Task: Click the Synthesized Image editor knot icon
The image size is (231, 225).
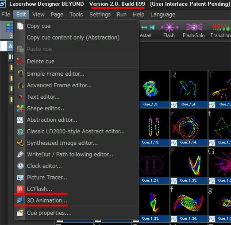Action: click(x=20, y=143)
